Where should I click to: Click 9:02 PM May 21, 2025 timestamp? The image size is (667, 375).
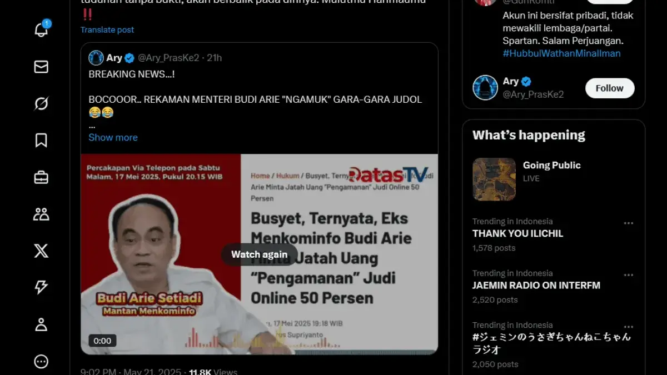tap(130, 372)
